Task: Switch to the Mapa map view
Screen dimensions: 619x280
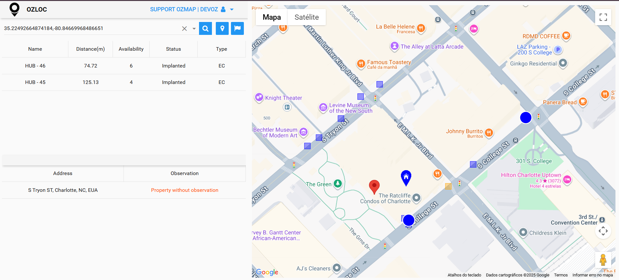Action: coord(272,17)
